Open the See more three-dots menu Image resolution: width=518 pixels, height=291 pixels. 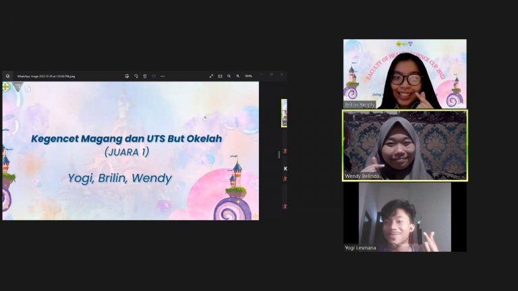coord(163,76)
